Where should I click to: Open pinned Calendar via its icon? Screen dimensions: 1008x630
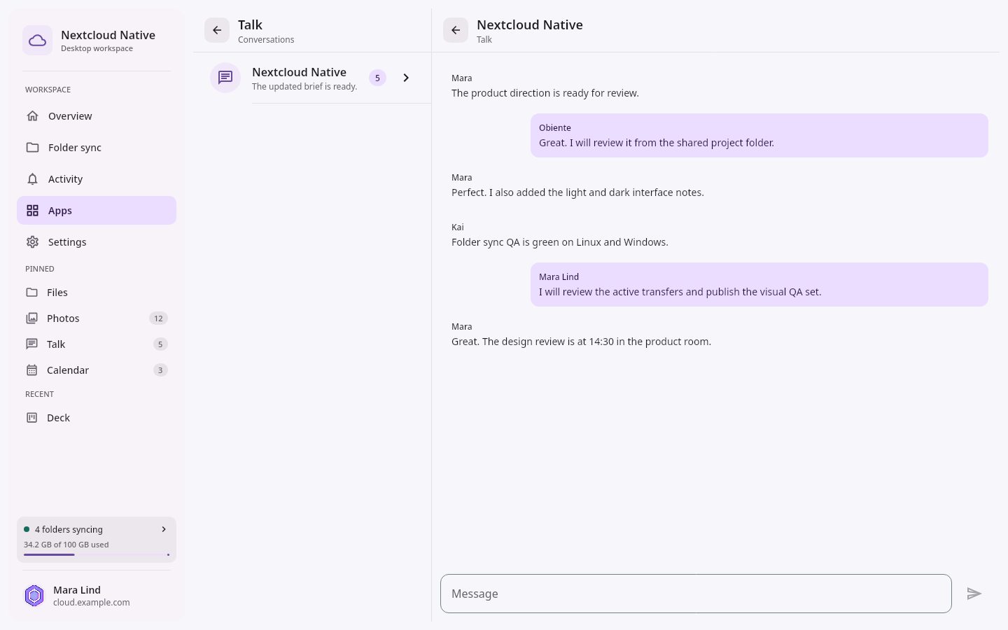point(31,370)
